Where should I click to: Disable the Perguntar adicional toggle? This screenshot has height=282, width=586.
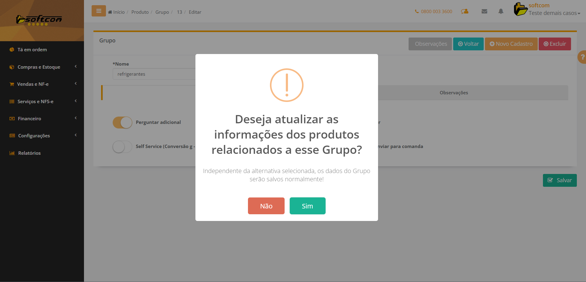click(x=122, y=122)
